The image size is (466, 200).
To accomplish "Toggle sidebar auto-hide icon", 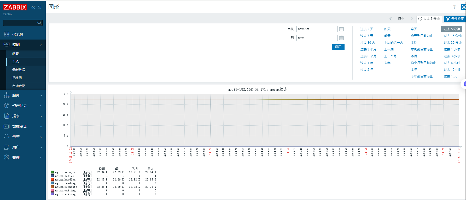I will click(39, 7).
